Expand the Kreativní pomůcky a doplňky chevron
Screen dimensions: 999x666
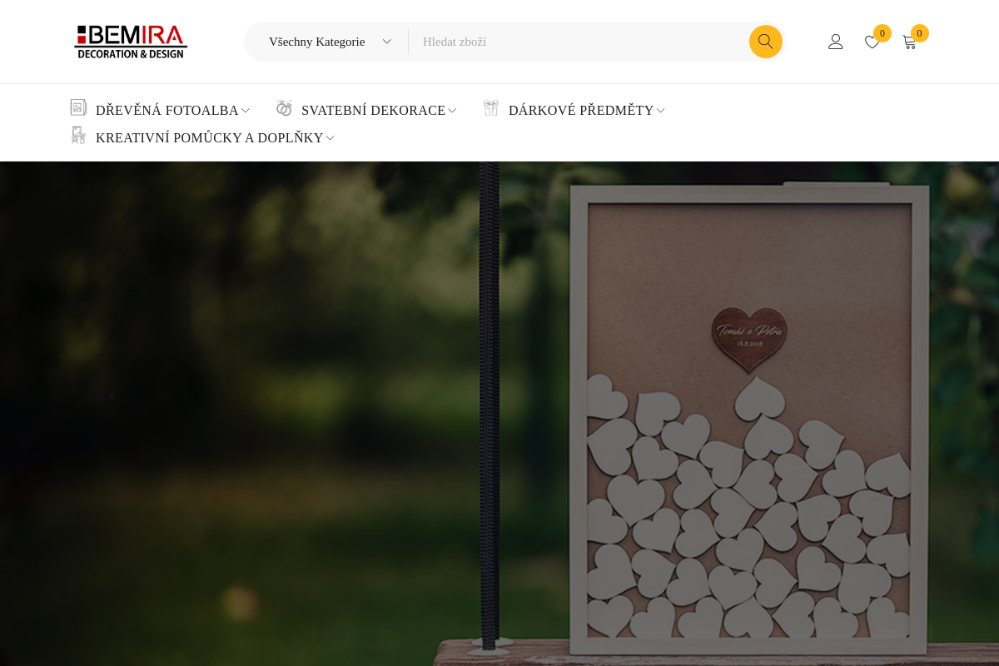click(330, 138)
